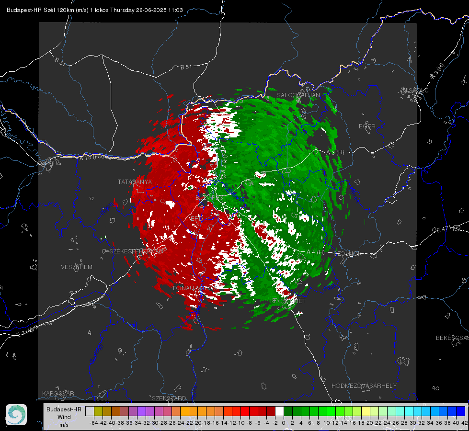This screenshot has width=469, height=431.
Task: Click the SZEKESFEHERVAR city label
Action: (136, 251)
